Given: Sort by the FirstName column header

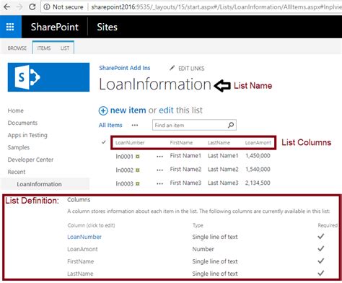Looking at the screenshot, I should tap(181, 142).
